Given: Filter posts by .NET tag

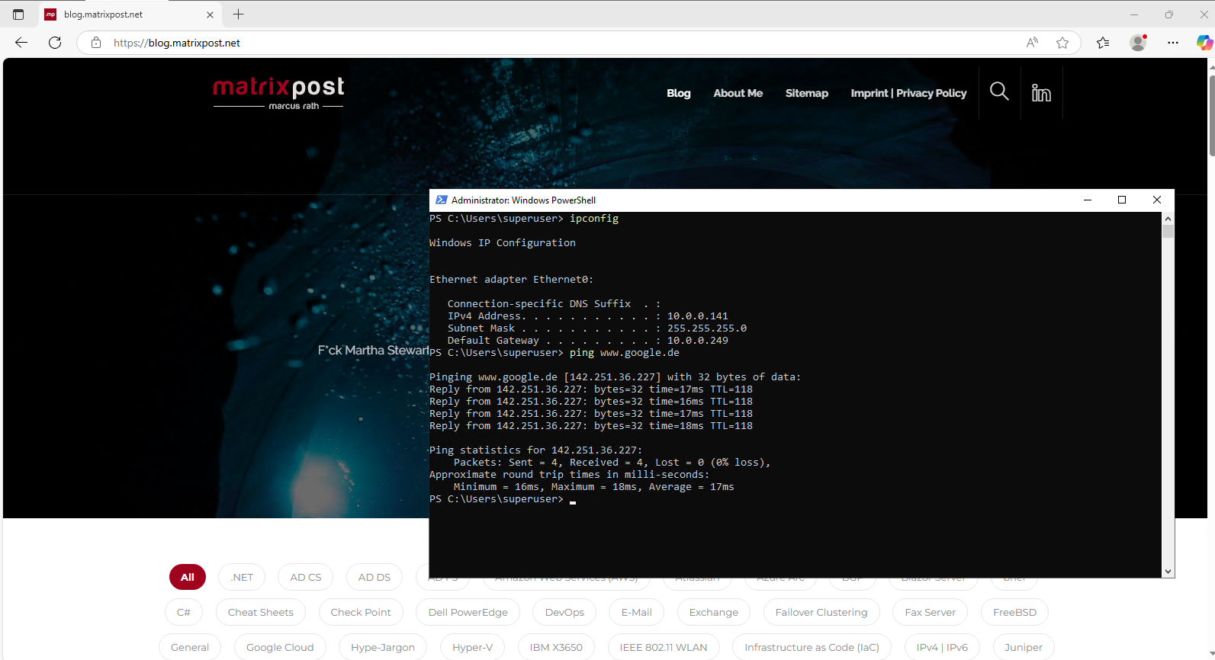Looking at the screenshot, I should [242, 577].
